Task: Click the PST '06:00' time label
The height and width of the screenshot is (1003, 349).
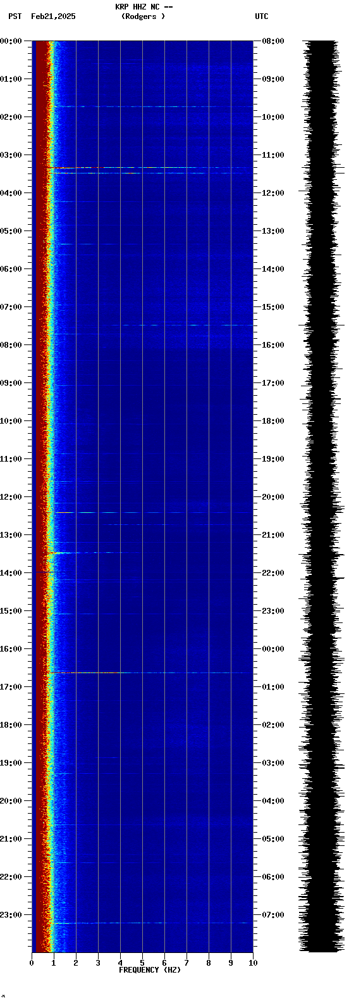Action: pos(11,269)
